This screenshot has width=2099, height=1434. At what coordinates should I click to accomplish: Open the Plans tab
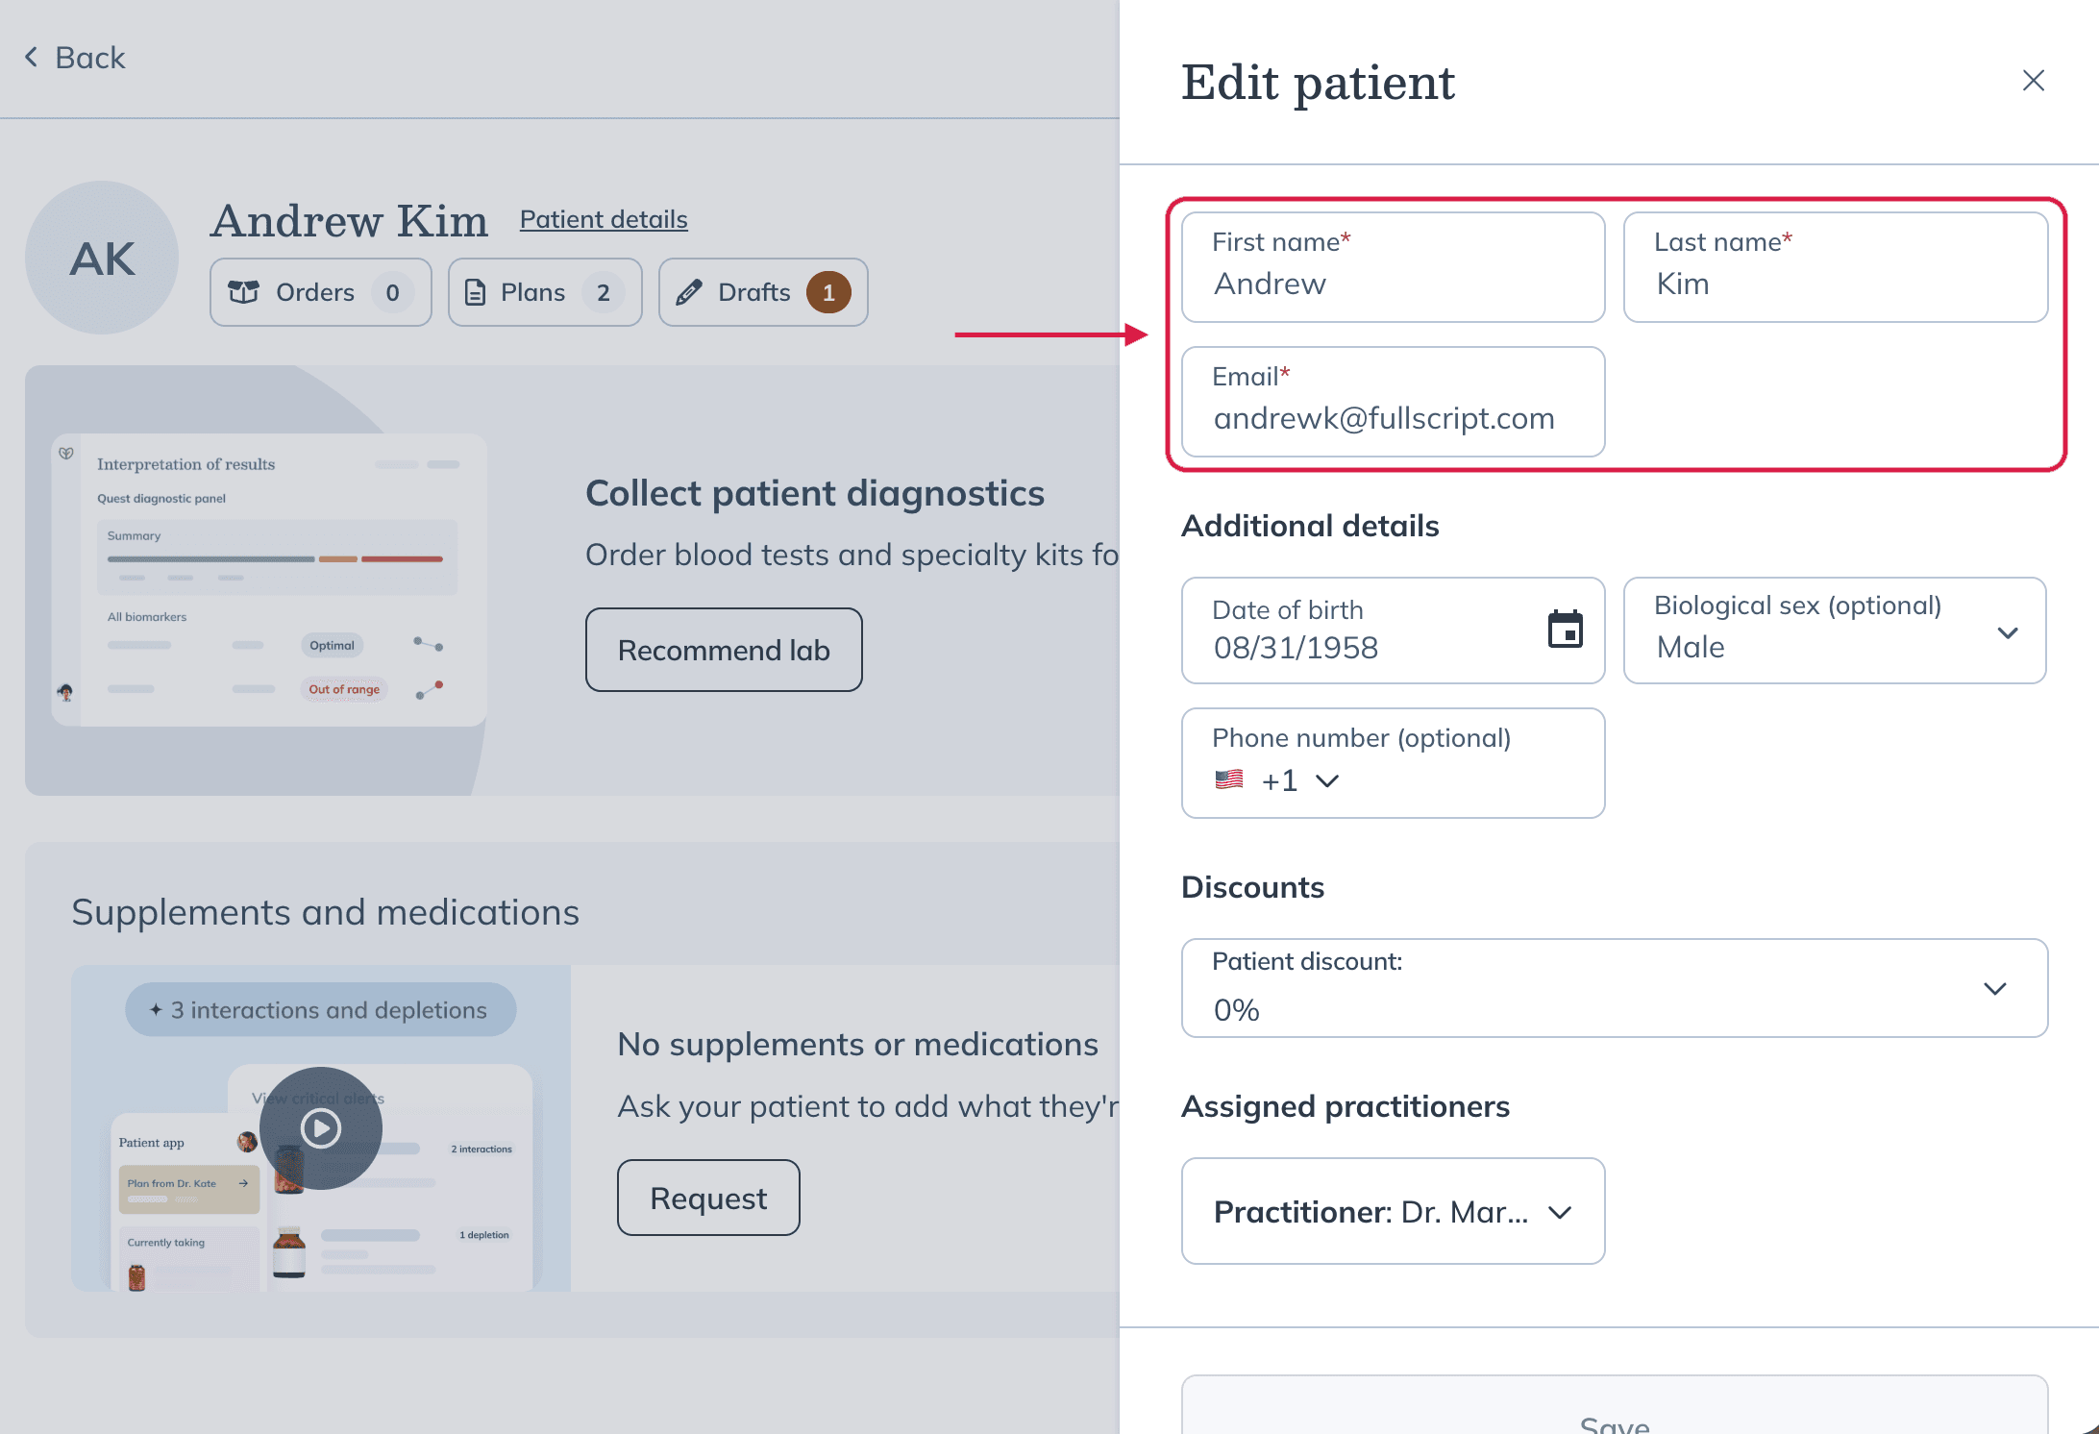[545, 292]
